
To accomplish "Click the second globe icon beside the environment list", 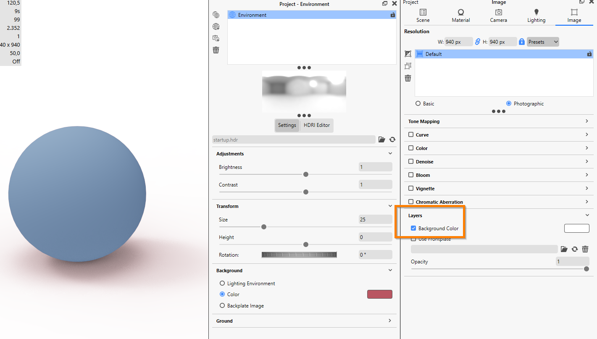I will [216, 26].
